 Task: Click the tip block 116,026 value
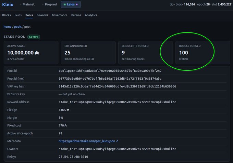tap(189, 4)
